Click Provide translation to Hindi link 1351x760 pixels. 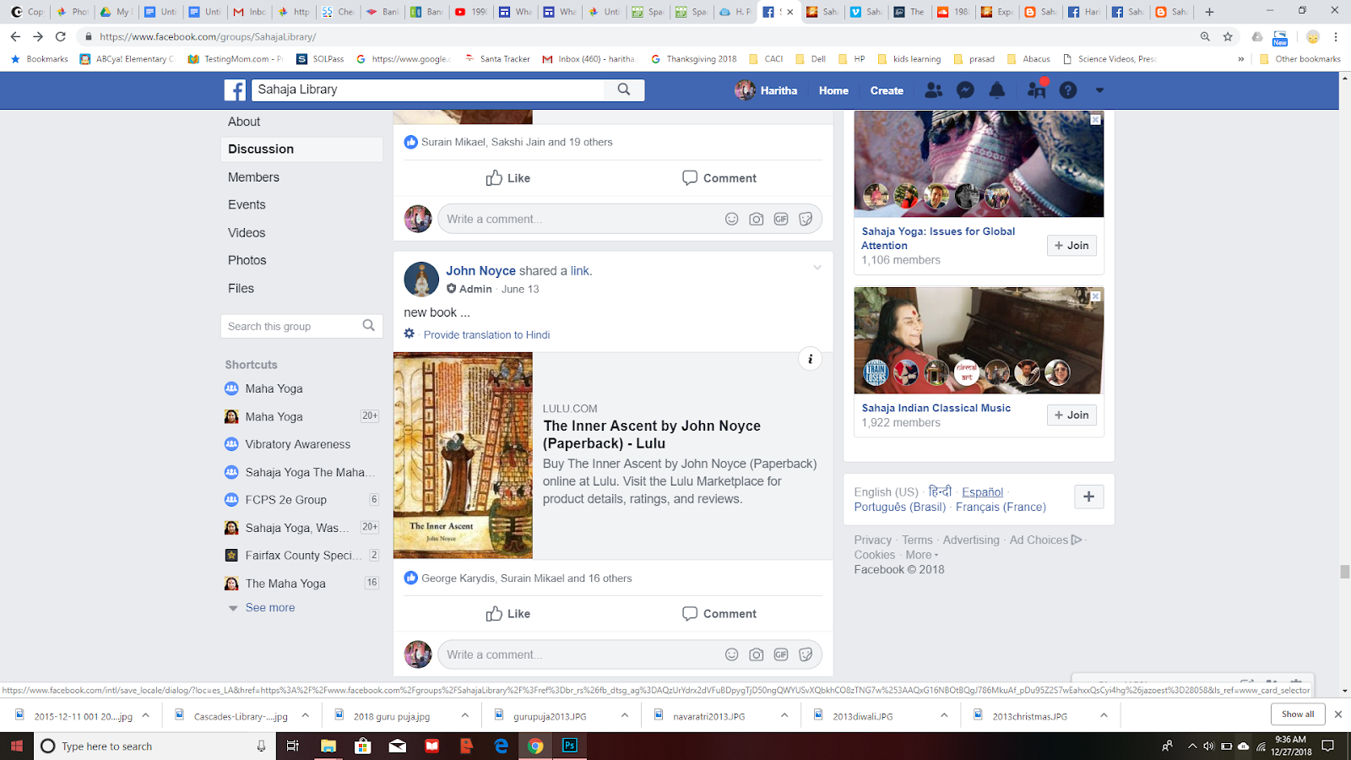click(486, 334)
